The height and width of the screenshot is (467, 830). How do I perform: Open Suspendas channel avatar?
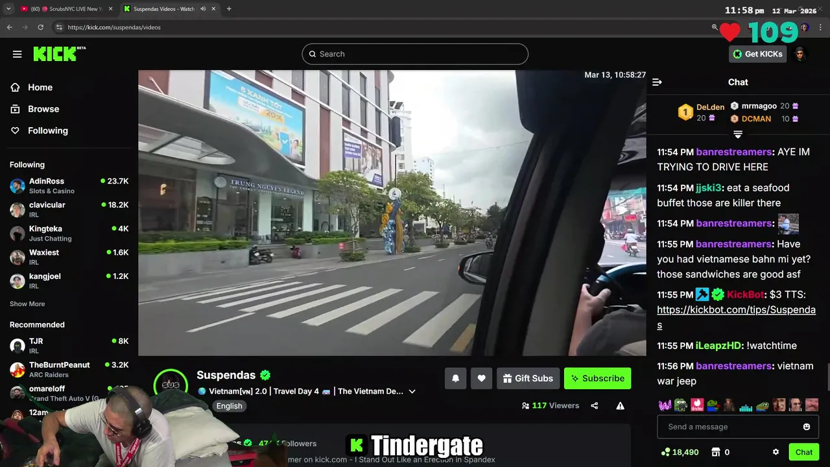pyautogui.click(x=171, y=385)
